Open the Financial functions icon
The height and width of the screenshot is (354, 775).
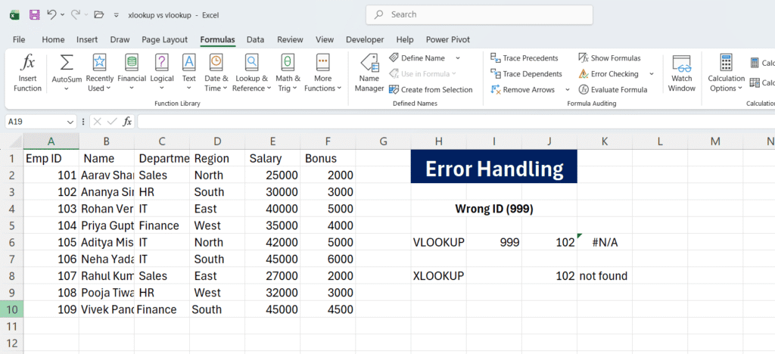pyautogui.click(x=132, y=62)
